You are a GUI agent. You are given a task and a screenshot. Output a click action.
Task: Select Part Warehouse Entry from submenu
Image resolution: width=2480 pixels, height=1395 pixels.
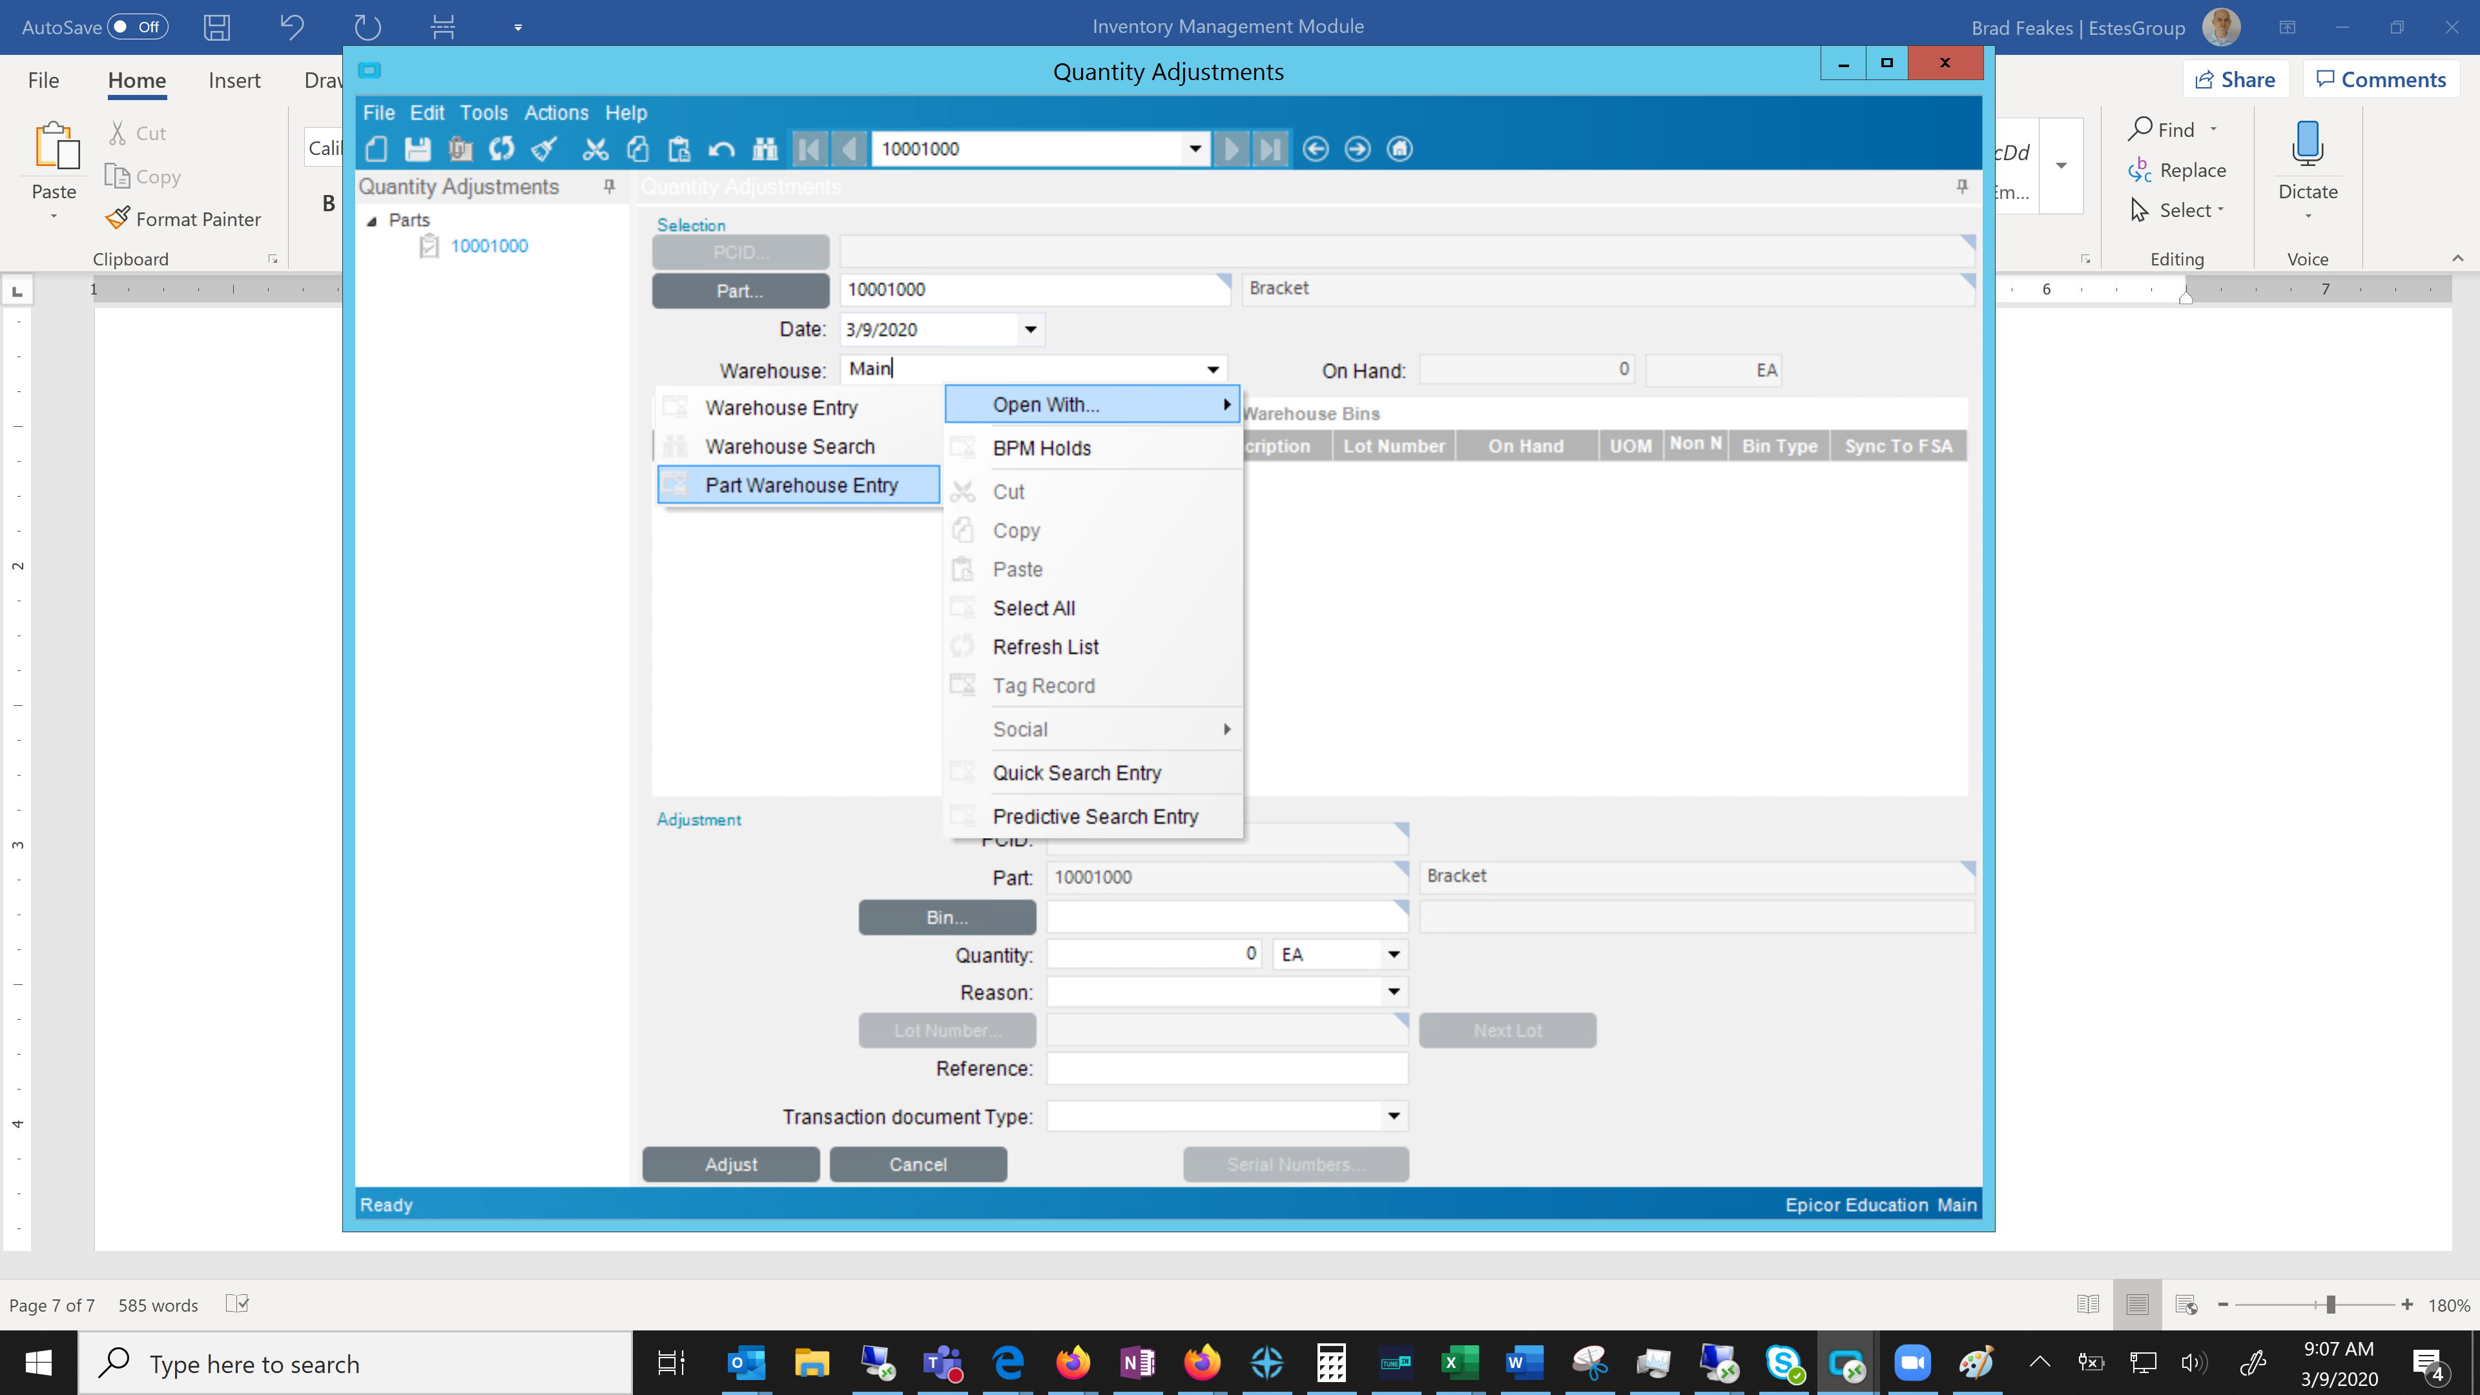pyautogui.click(x=798, y=485)
